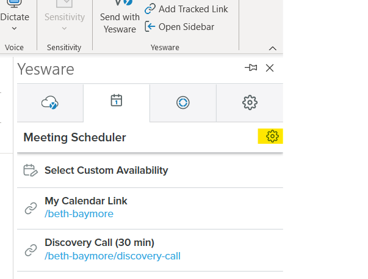Open Meeting Scheduler settings gear

click(x=272, y=136)
